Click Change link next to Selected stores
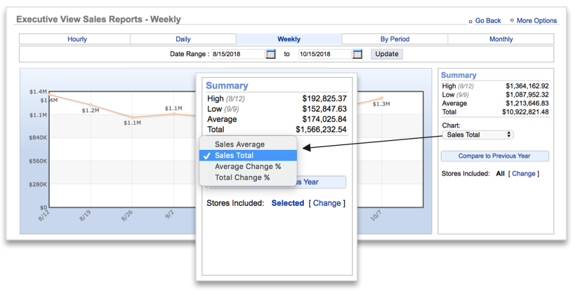The width and height of the screenshot is (580, 295). (x=327, y=203)
